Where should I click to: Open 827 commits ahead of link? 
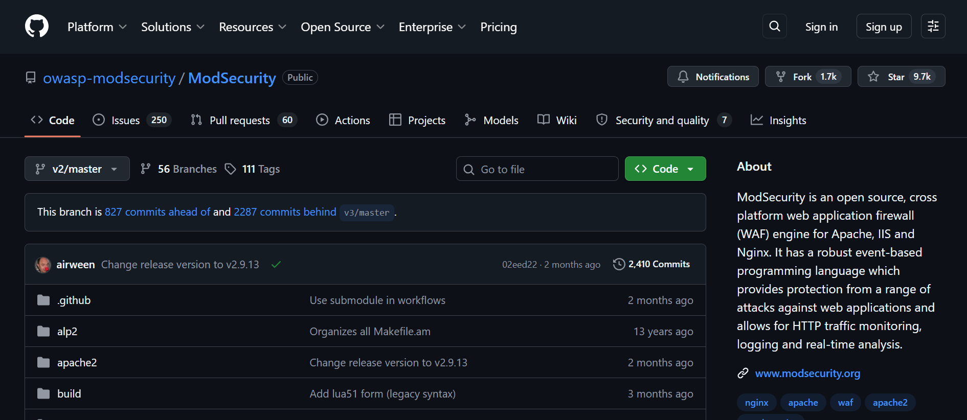click(158, 212)
